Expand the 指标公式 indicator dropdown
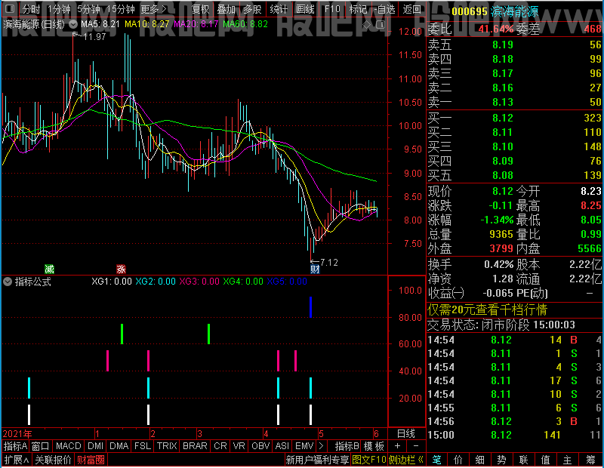 pos(8,282)
